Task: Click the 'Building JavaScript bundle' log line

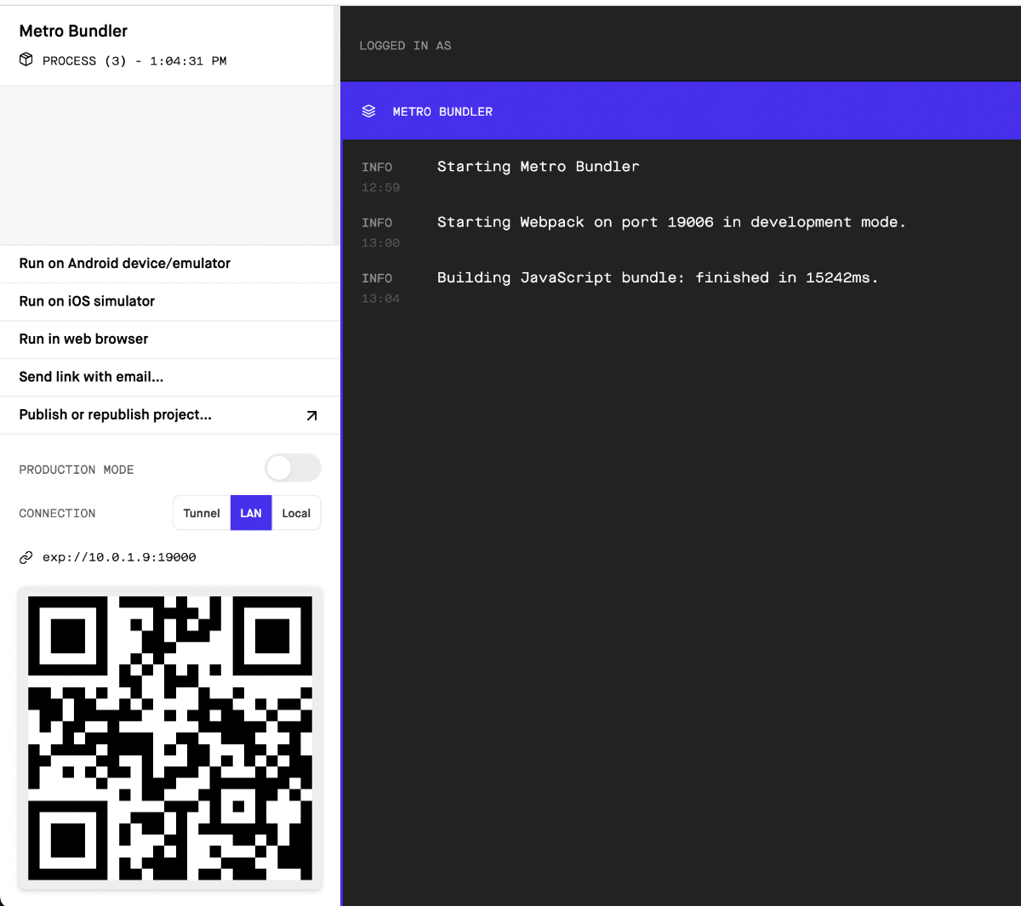Action: 658,278
